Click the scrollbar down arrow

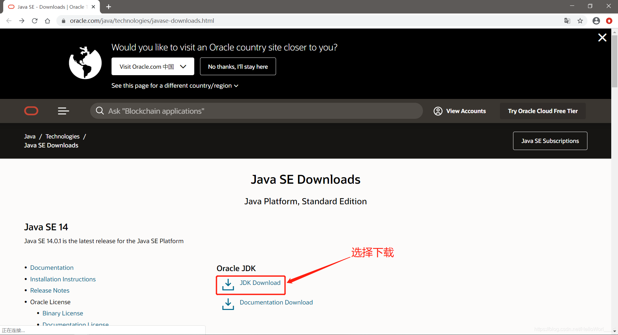pyautogui.click(x=614, y=331)
